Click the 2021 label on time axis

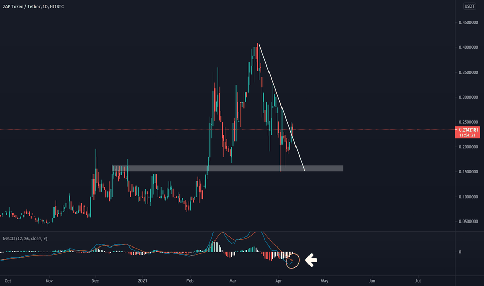[x=142, y=281]
